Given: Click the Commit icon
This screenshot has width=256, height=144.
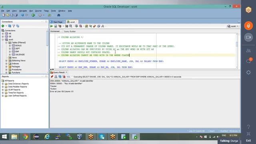Looking at the screenshot, I should (76, 26).
